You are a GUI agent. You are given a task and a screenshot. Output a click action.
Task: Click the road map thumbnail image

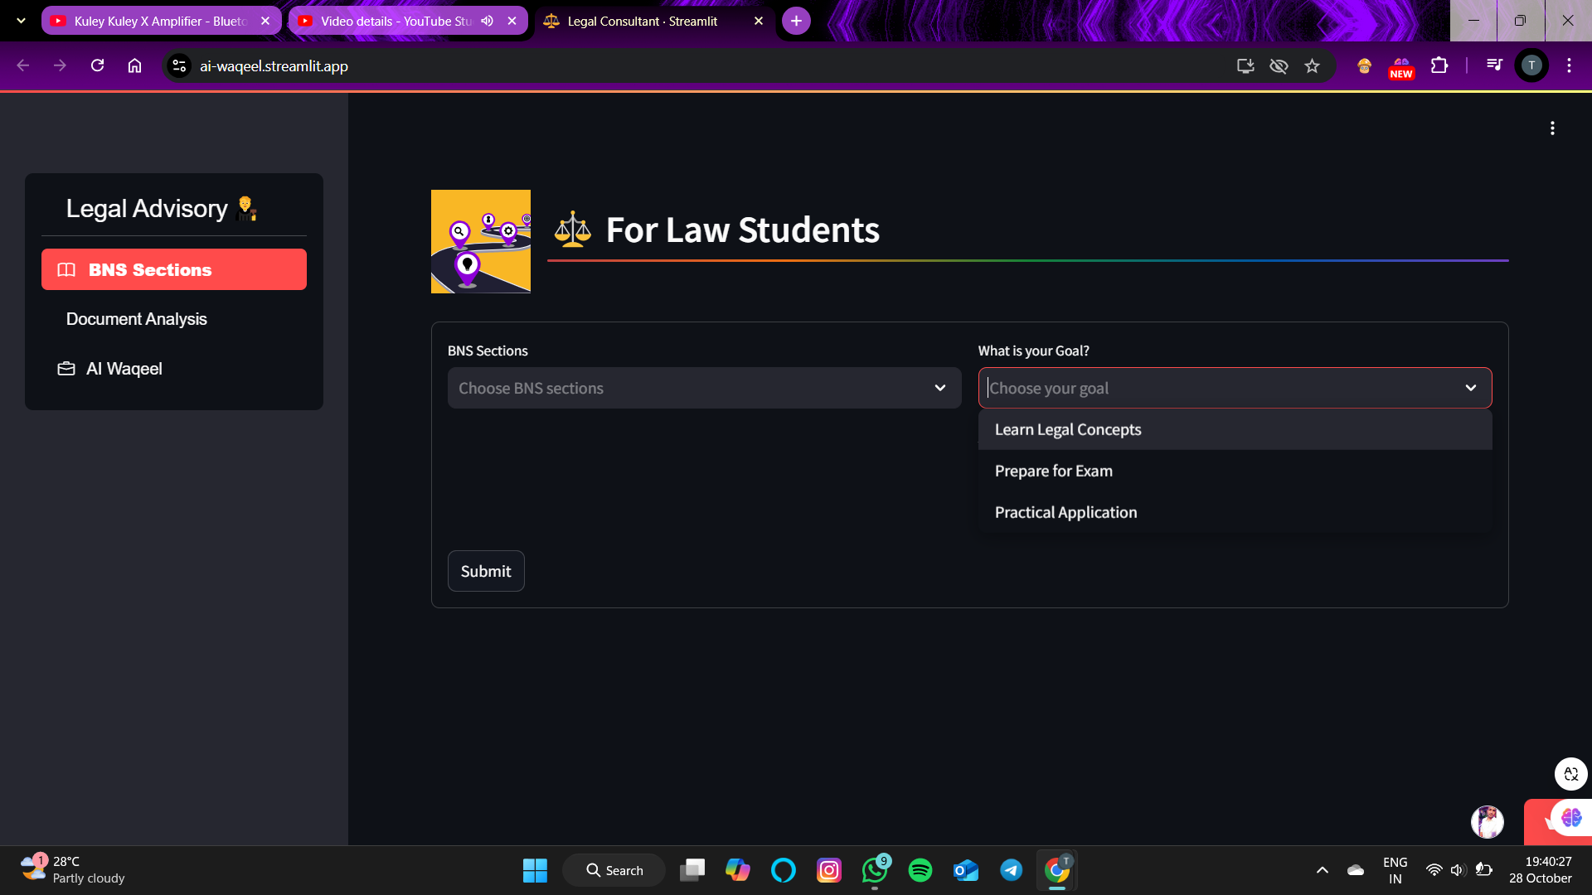[x=481, y=241]
